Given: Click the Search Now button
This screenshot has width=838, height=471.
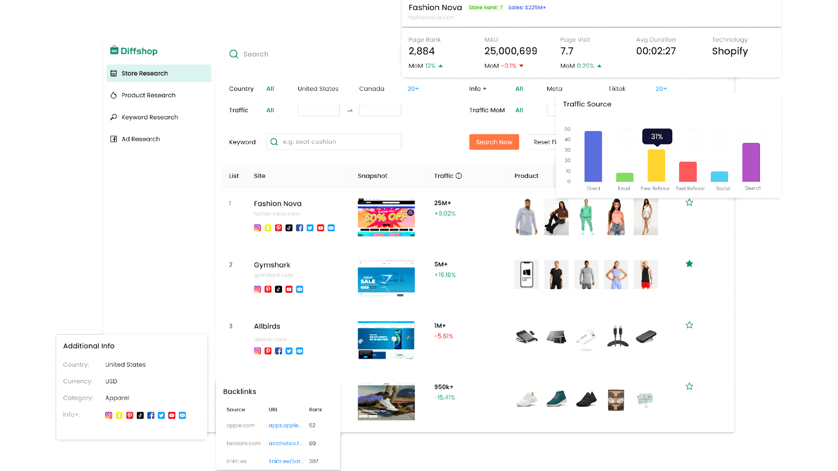Looking at the screenshot, I should pyautogui.click(x=494, y=142).
